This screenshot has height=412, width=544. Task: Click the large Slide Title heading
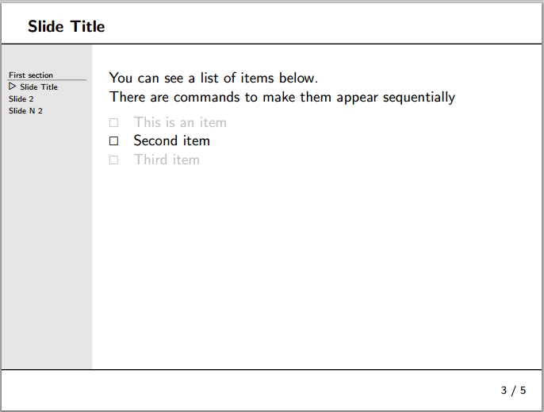click(x=67, y=26)
